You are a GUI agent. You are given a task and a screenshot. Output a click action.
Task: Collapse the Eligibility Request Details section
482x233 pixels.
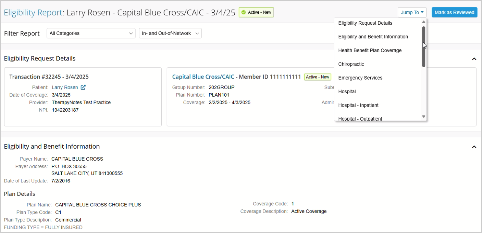474,59
